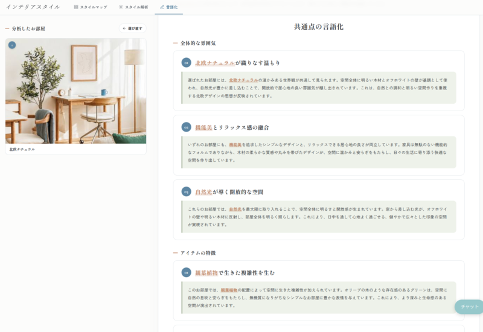Click the 03 badge beside 自然光 heading

pyautogui.click(x=187, y=192)
